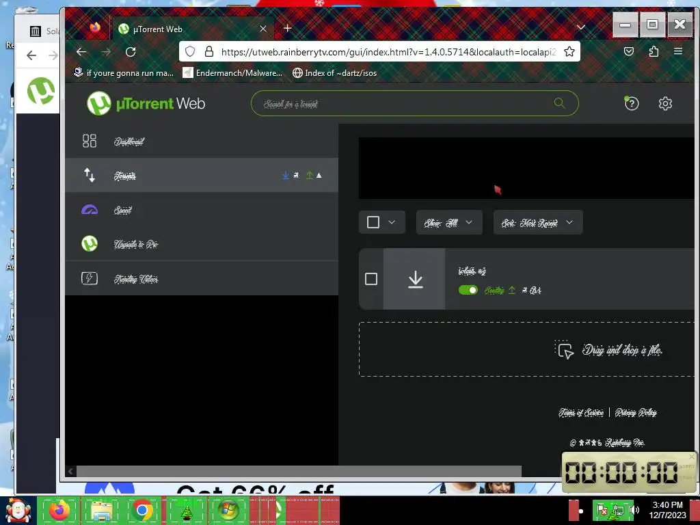Click the tracking protection shield icon

190,52
